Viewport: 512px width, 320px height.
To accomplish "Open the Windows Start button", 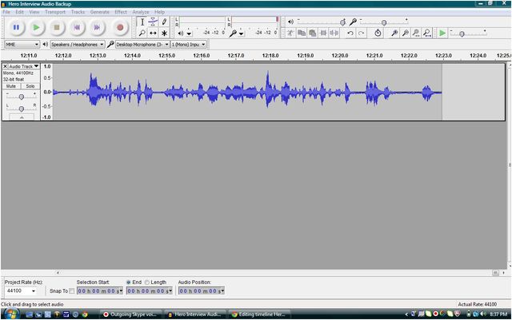I will pyautogui.click(x=11, y=314).
